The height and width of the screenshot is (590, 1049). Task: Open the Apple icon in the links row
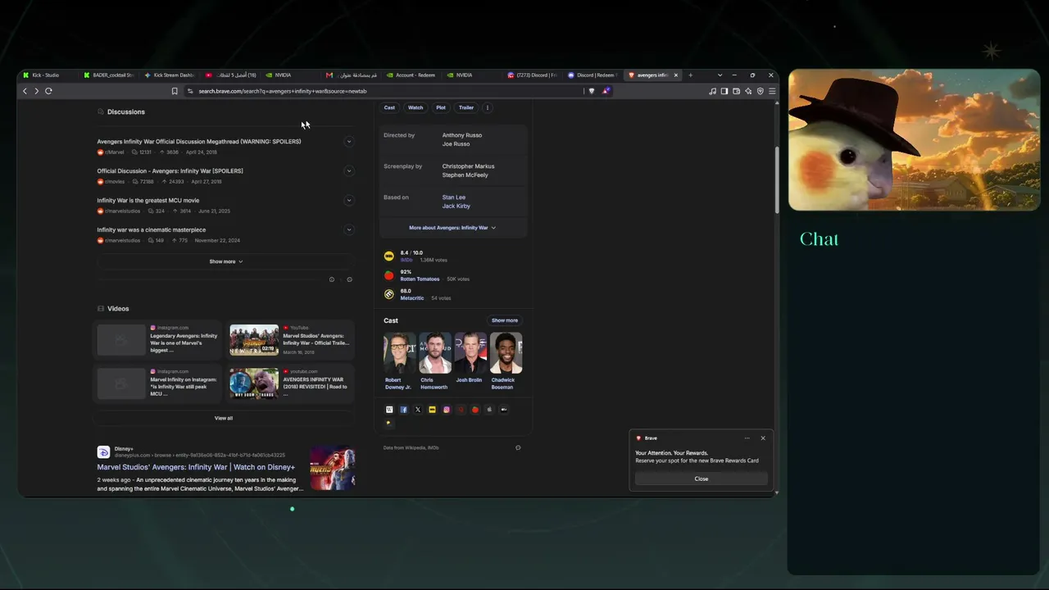coord(489,410)
